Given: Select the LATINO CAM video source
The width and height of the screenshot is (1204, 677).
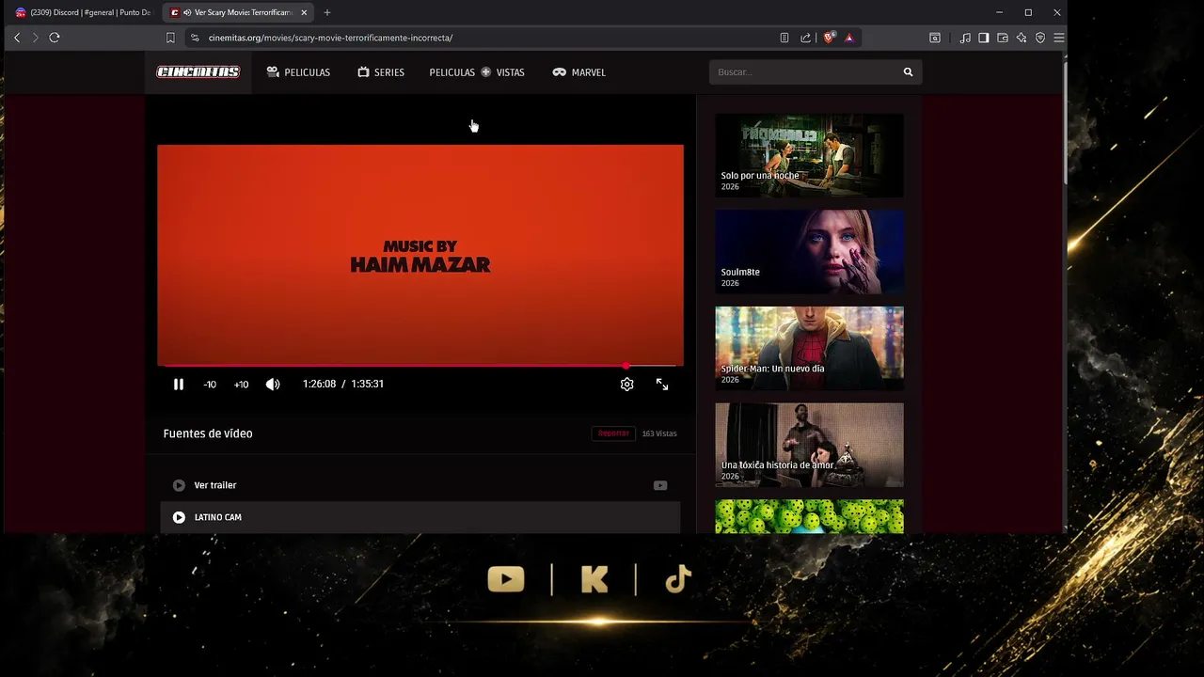Looking at the screenshot, I should coord(420,517).
